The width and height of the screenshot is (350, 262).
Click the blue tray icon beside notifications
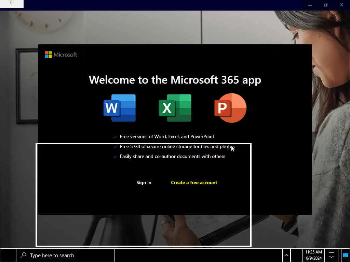coord(345,255)
